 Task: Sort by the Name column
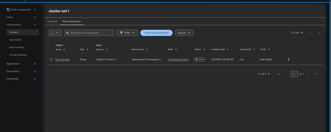pos(60,49)
